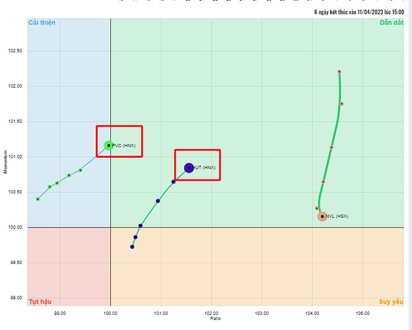The image size is (412, 330).
Task: Pick the HUT trail point on the 100.00 line
Action: (141, 226)
